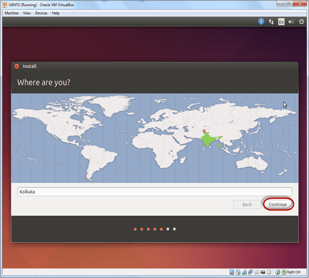Viewport: 309px width, 278px height.
Task: Open the Devices menu
Action: coord(41,13)
